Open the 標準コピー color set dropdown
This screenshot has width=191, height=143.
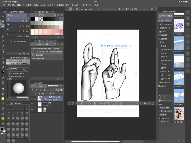click(x=43, y=15)
